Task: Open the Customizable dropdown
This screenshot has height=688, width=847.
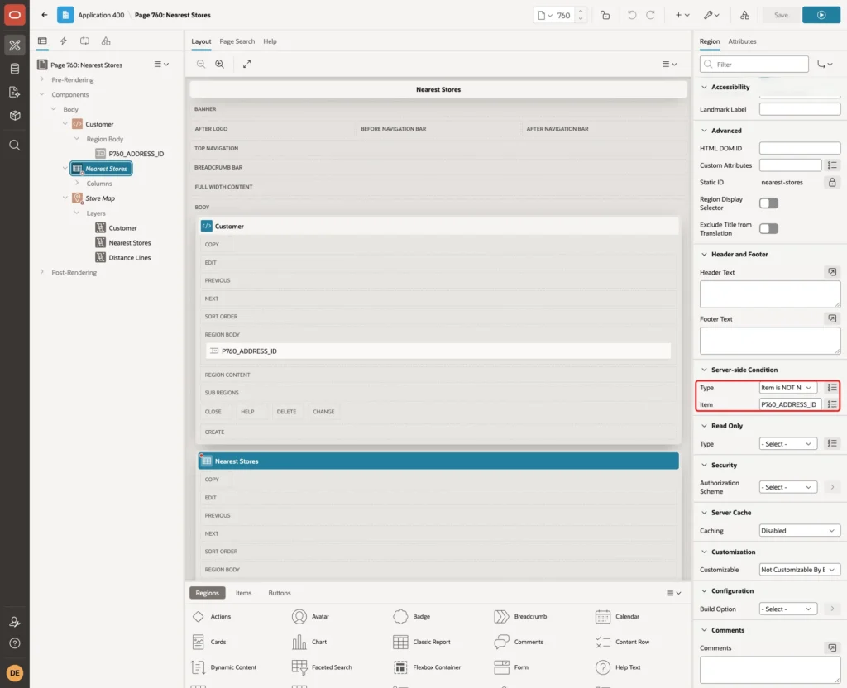Action: [800, 570]
